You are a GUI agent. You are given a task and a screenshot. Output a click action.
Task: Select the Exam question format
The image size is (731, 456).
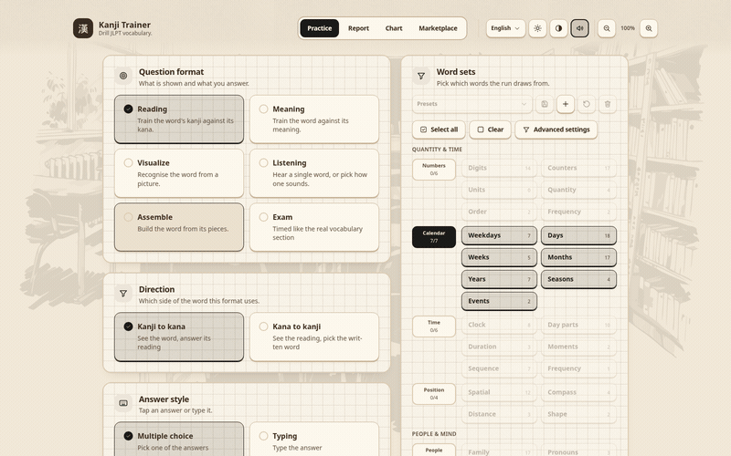point(314,227)
